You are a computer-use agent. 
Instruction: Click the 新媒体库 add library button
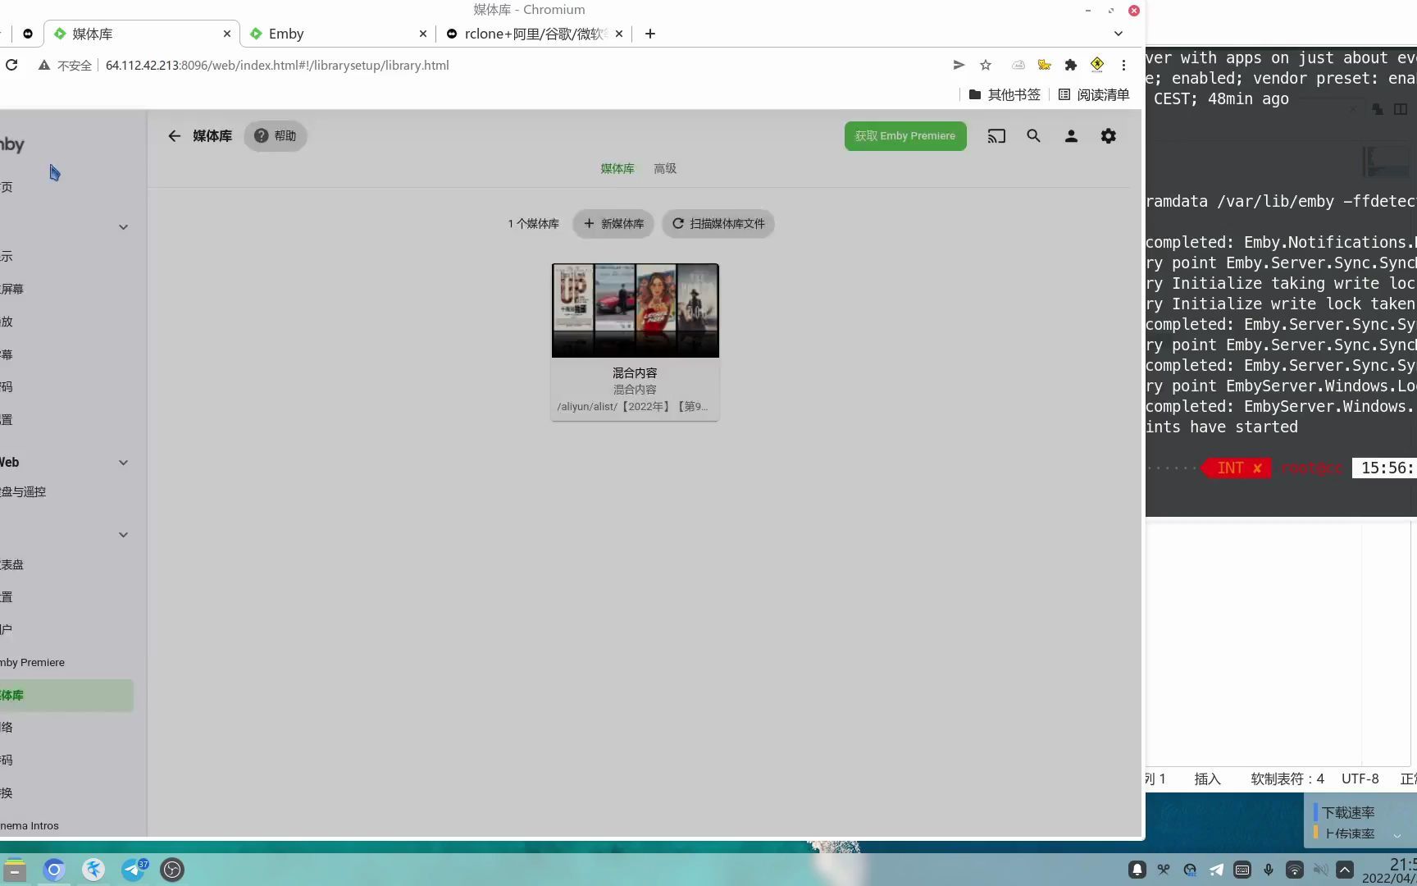click(x=613, y=223)
